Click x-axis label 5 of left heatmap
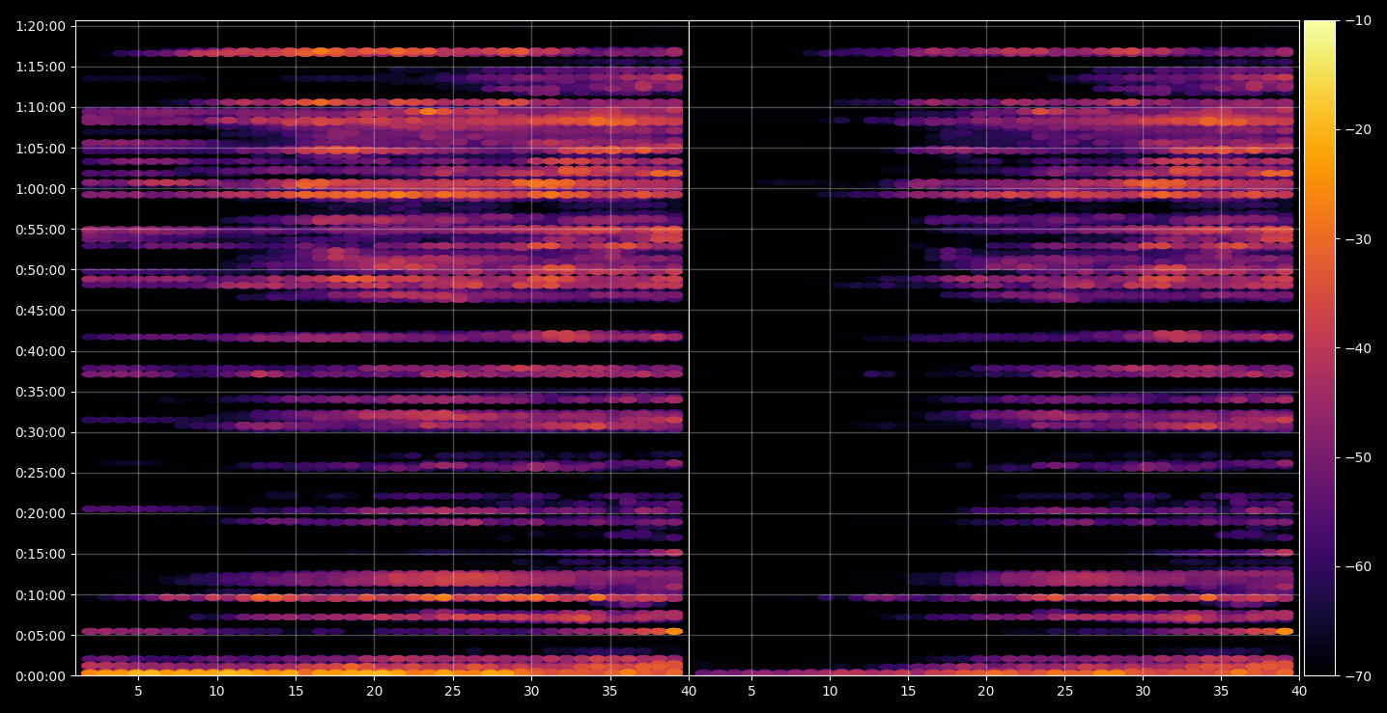The image size is (1387, 713). point(138,691)
